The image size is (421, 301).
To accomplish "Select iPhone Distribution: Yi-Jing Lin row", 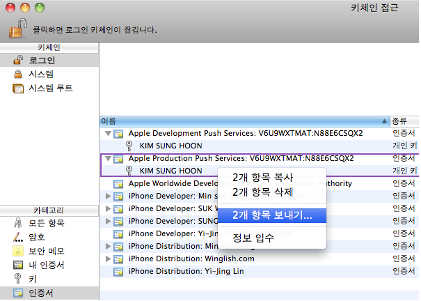I will click(260, 272).
